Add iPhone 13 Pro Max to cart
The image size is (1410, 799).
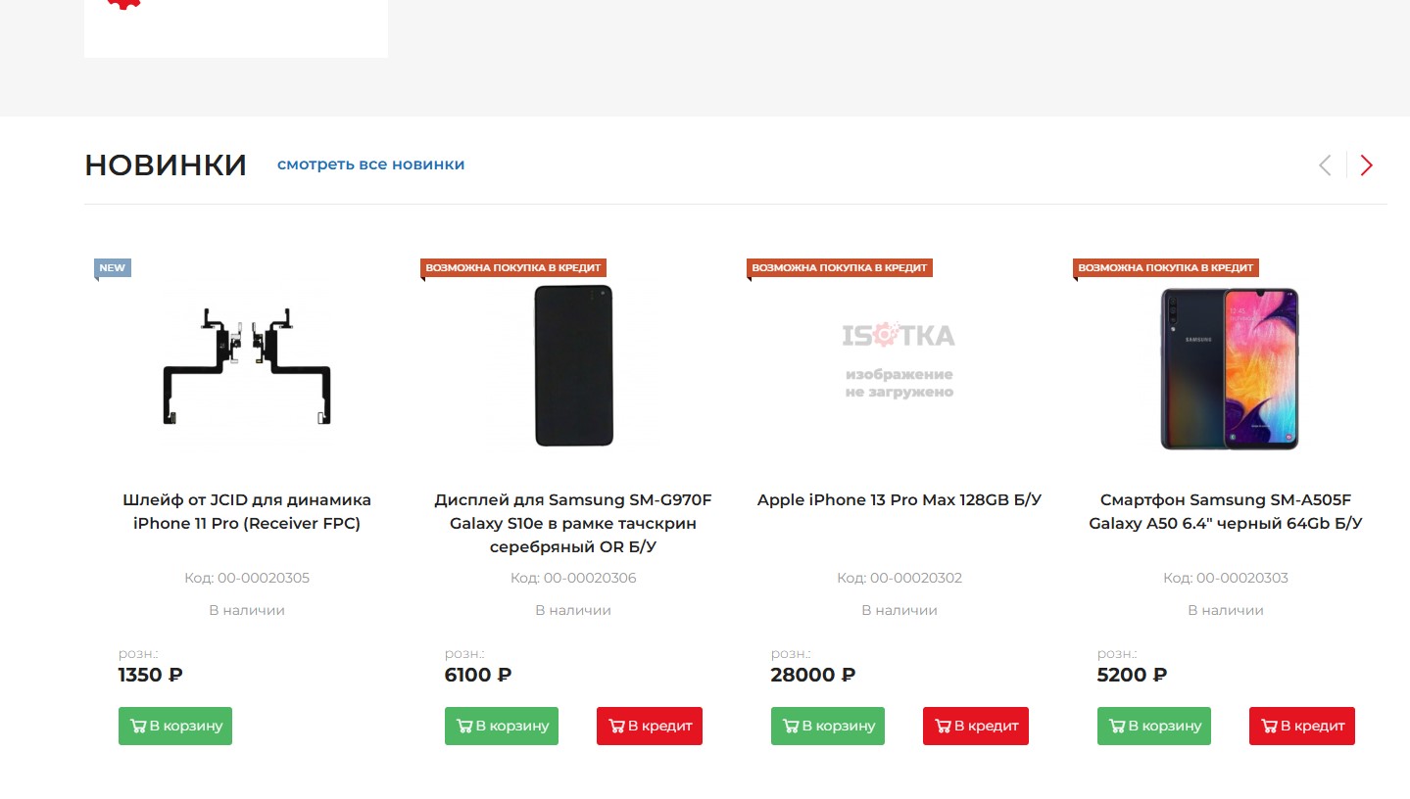pyautogui.click(x=828, y=727)
